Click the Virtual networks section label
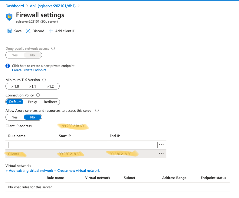 18,166
